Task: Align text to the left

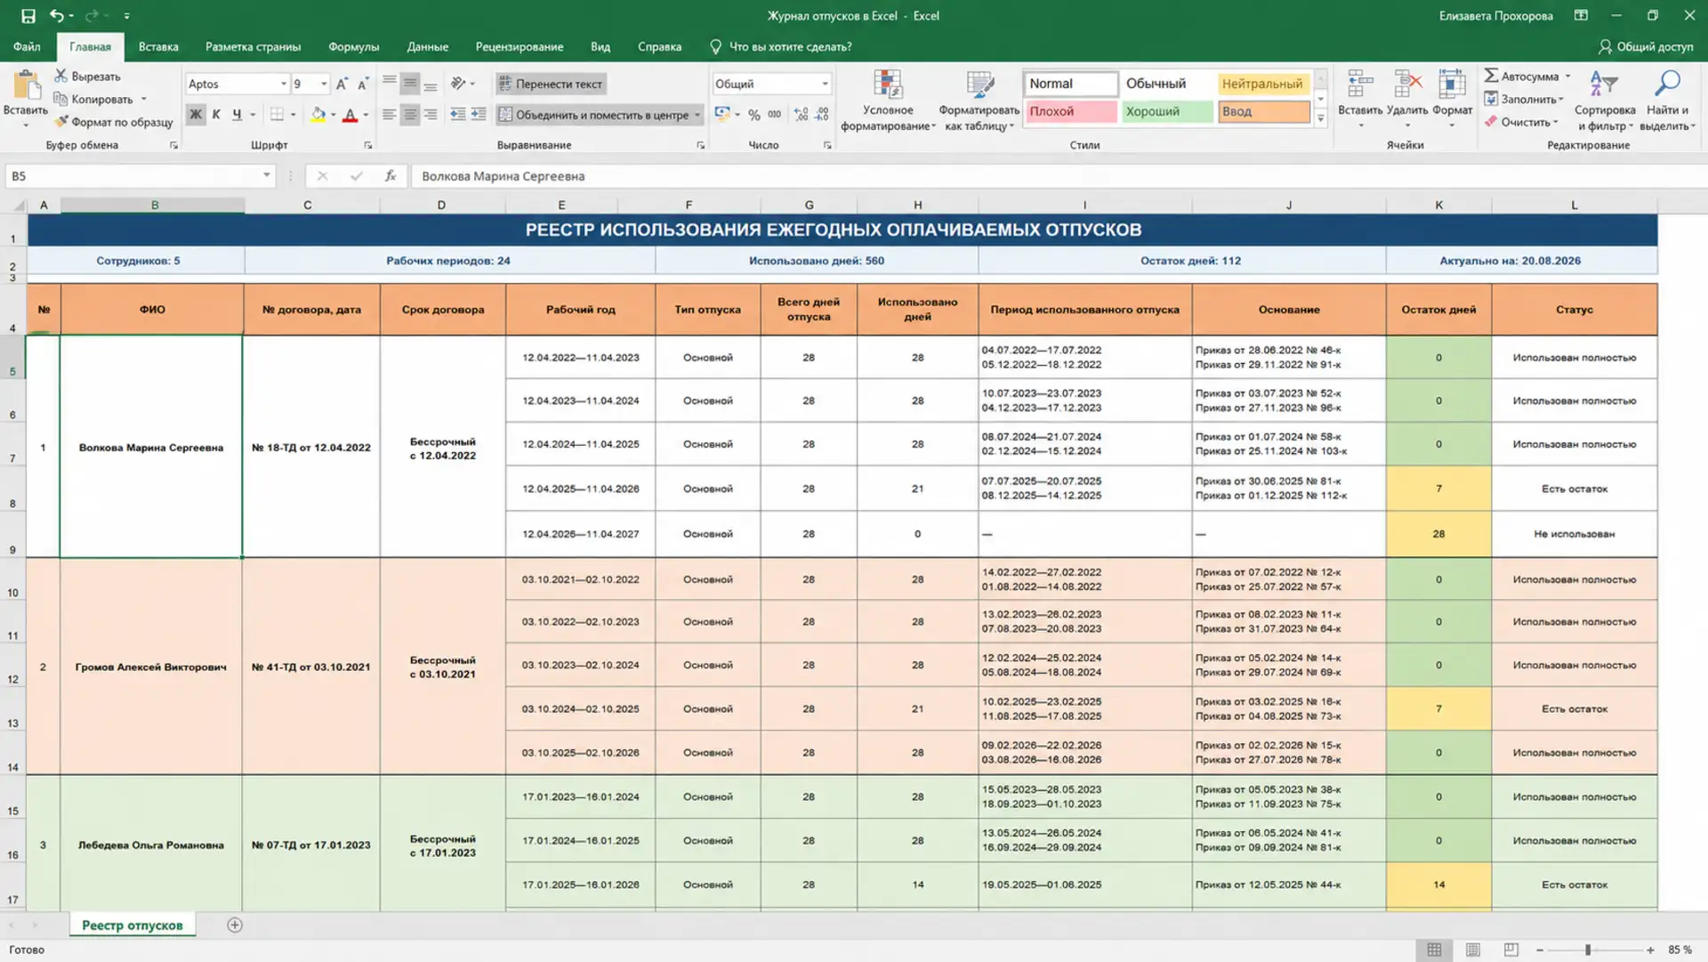Action: [389, 114]
